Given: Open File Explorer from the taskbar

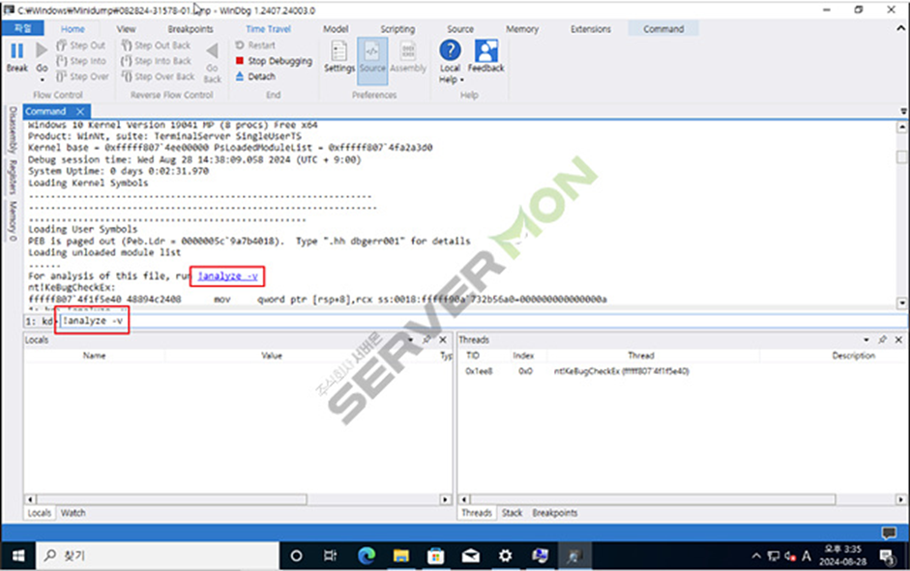Looking at the screenshot, I should coord(401,556).
